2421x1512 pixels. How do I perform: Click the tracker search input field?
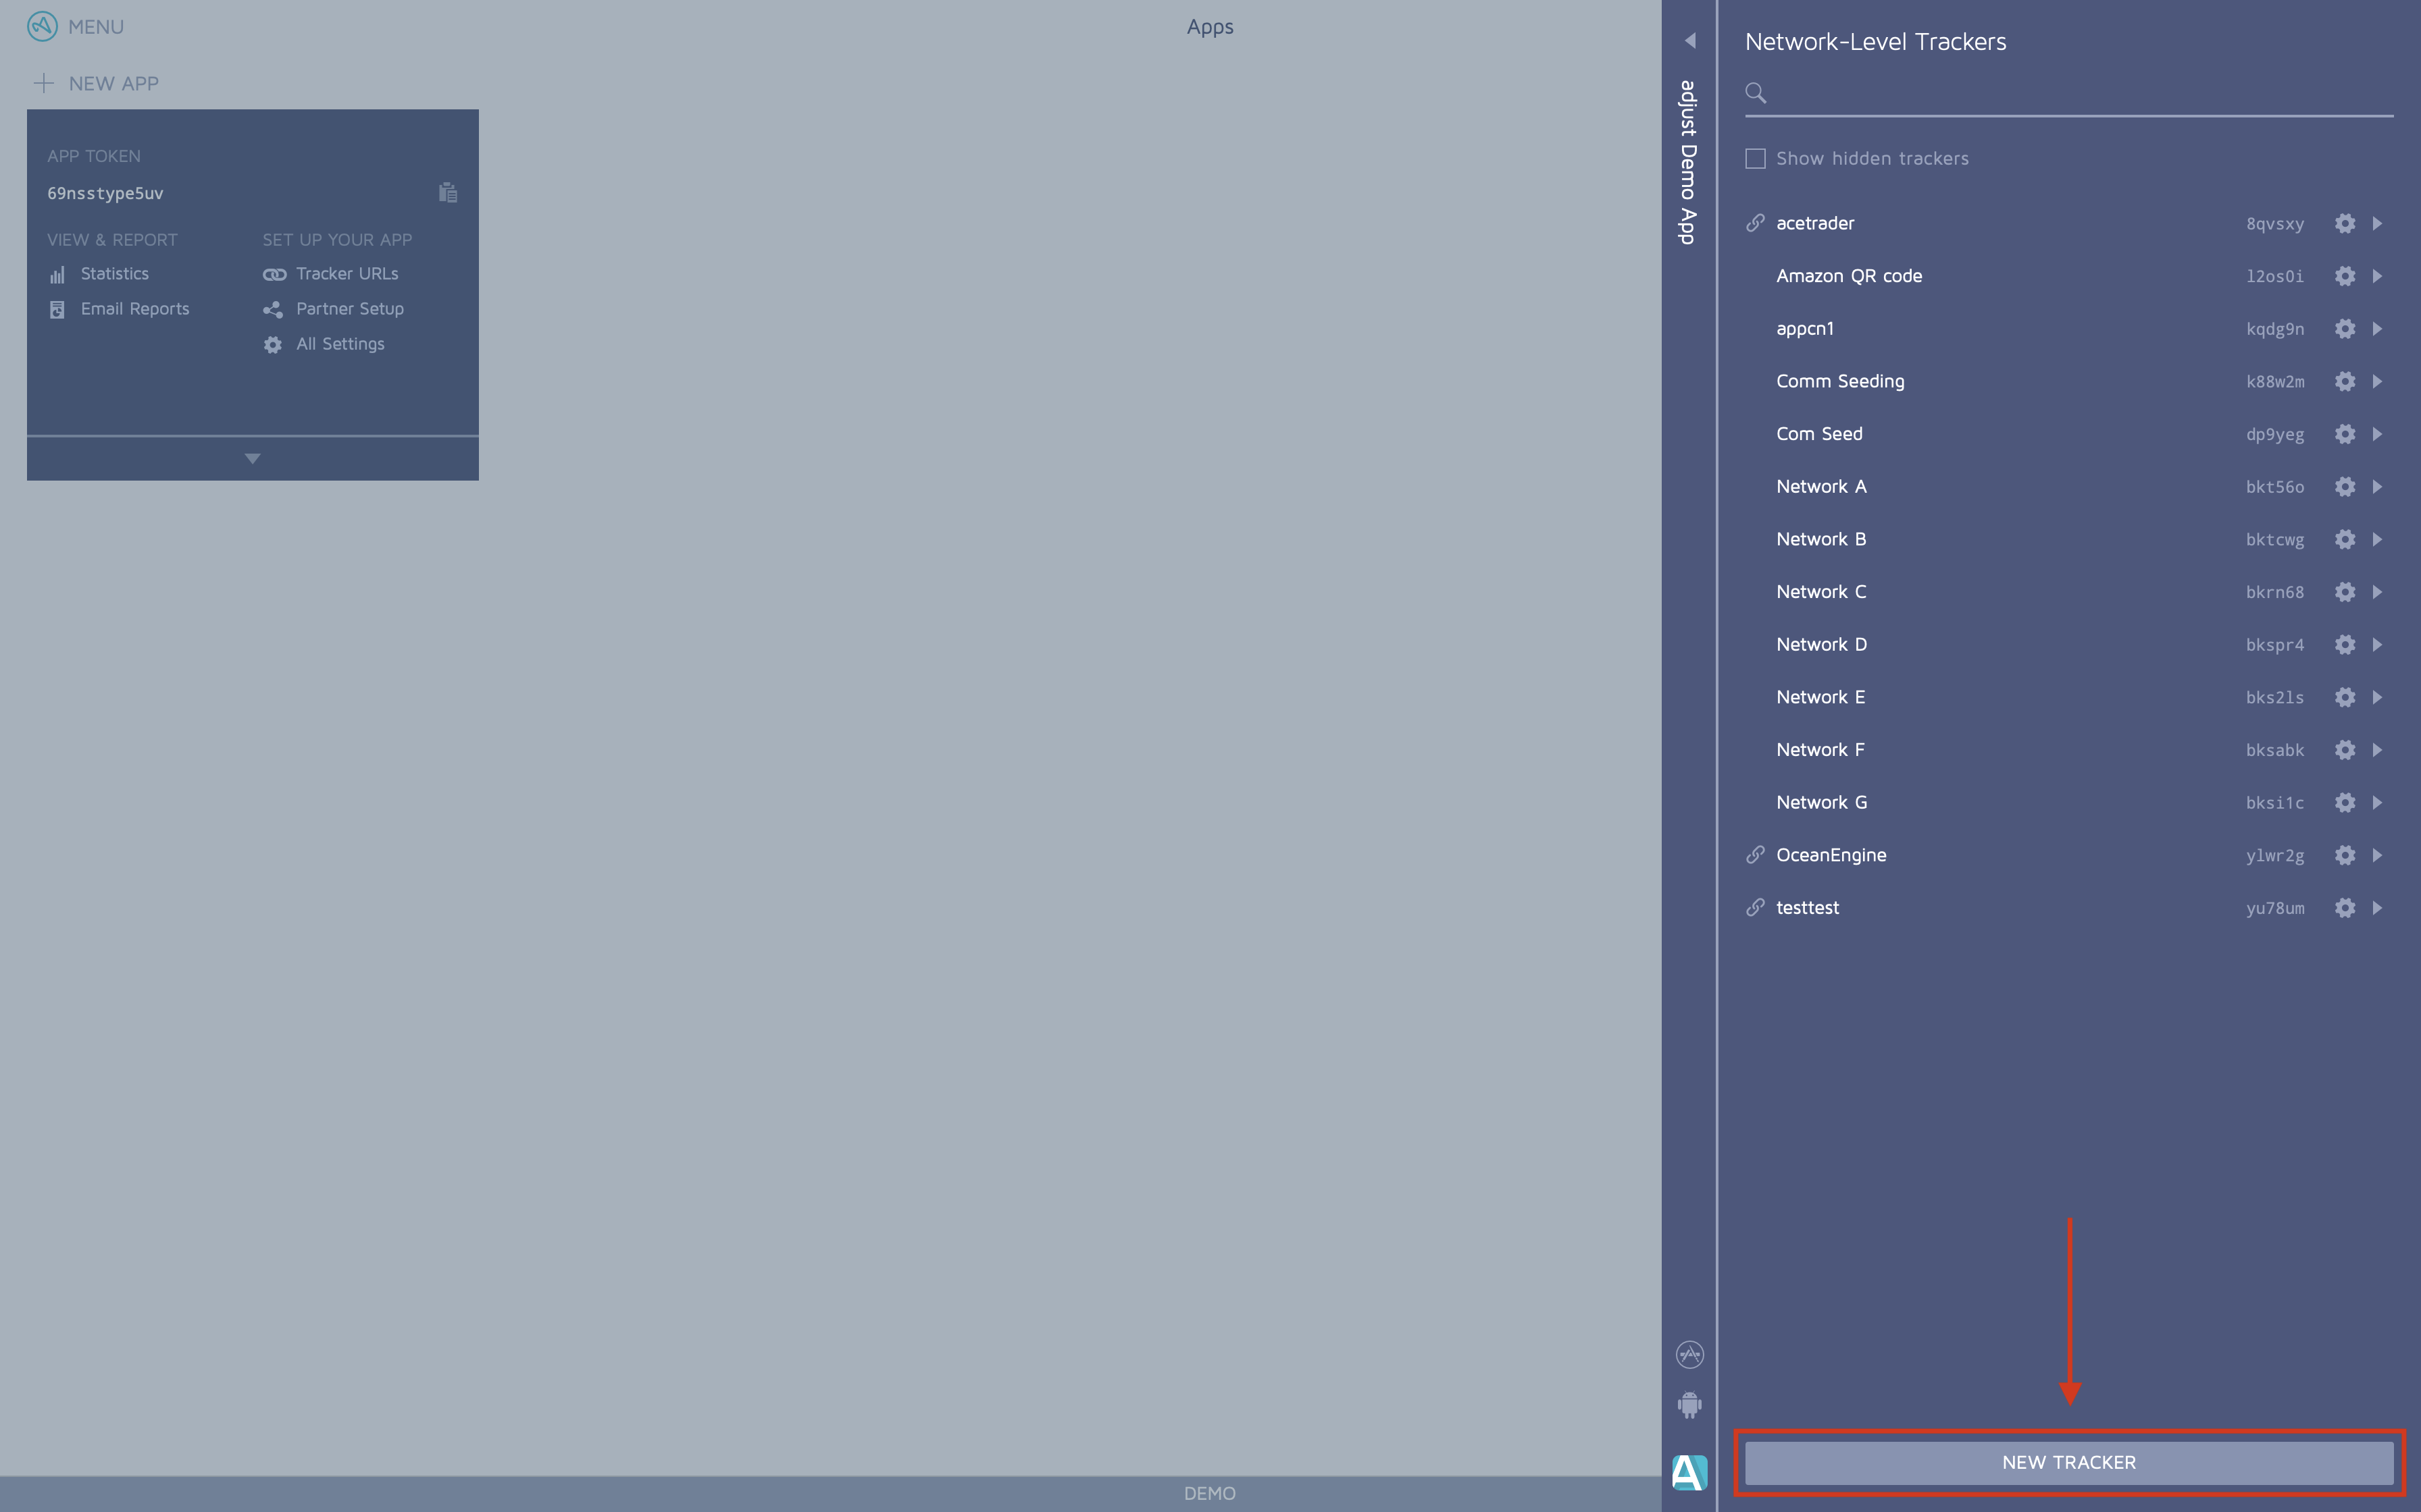[x=2081, y=94]
